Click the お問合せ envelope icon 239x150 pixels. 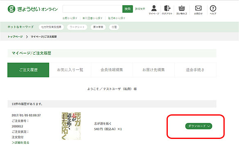click(198, 8)
